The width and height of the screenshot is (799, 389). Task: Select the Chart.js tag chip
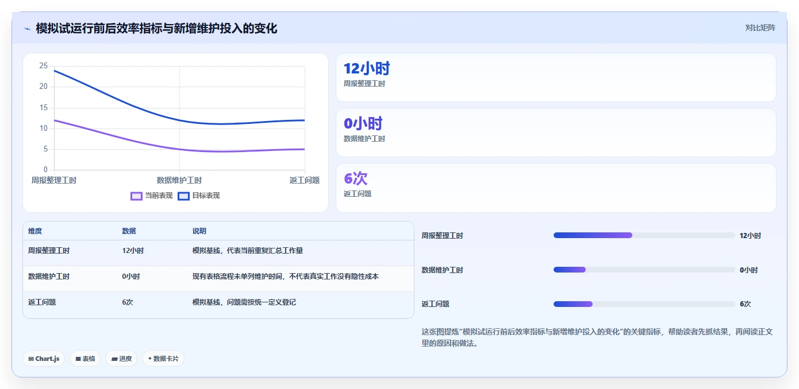coord(44,359)
